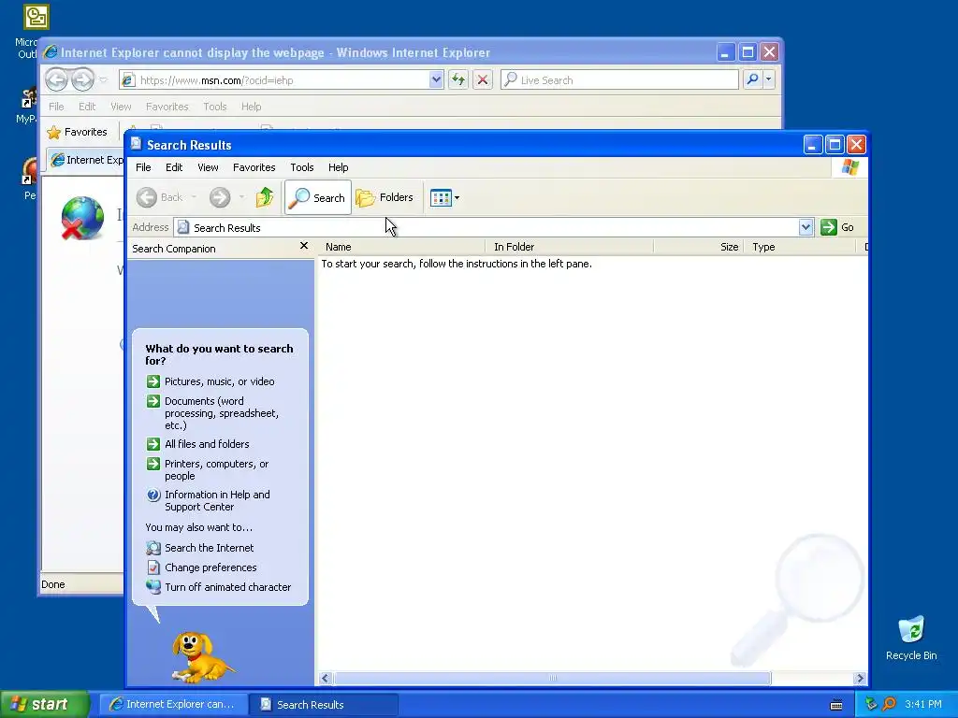Open the Start menu
Viewport: 958px width, 718px height.
point(45,704)
